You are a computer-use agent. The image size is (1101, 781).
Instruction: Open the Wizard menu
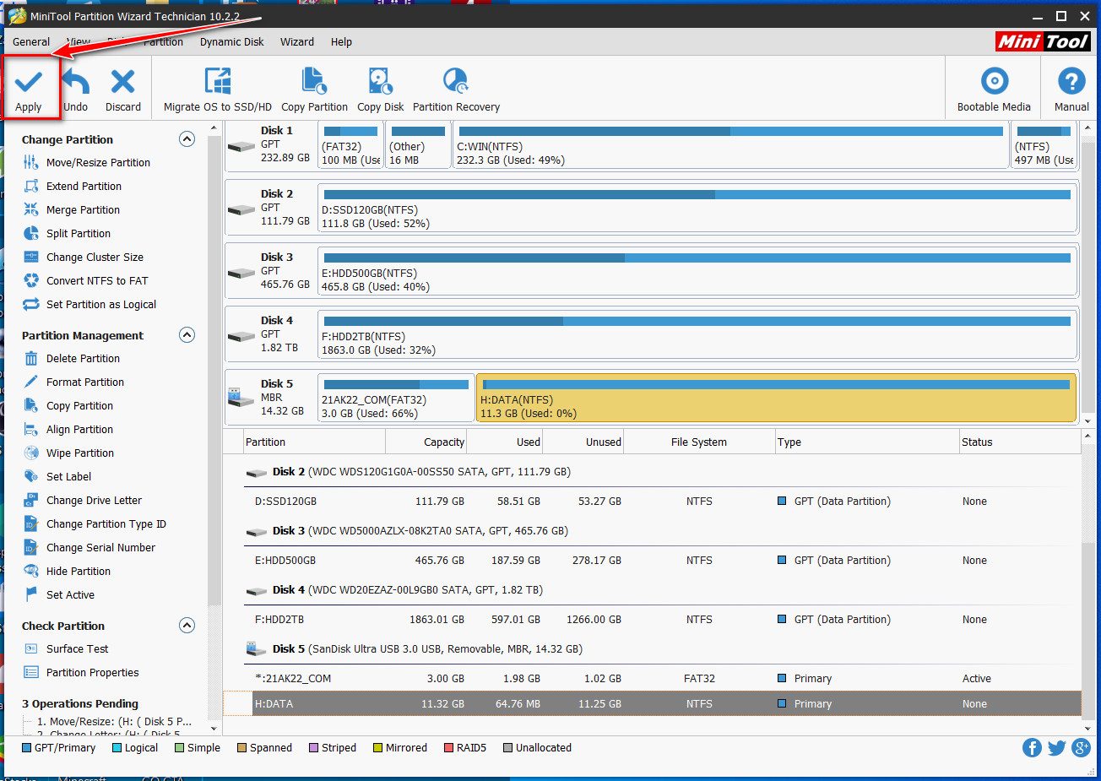pyautogui.click(x=297, y=42)
